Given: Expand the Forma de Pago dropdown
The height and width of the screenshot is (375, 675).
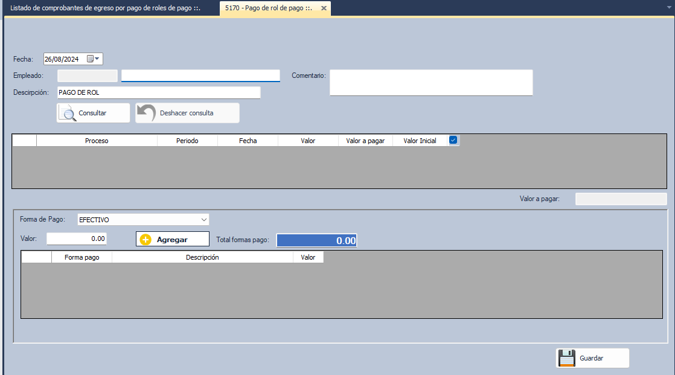Looking at the screenshot, I should tap(203, 220).
